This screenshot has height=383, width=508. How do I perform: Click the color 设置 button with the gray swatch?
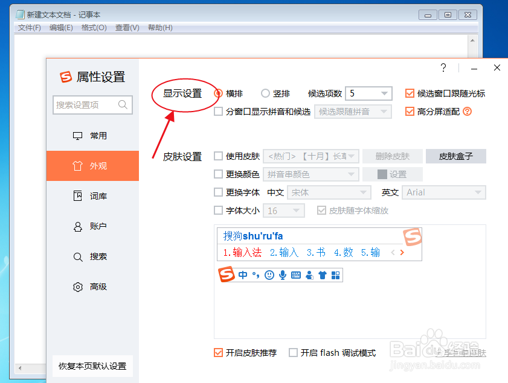[393, 174]
